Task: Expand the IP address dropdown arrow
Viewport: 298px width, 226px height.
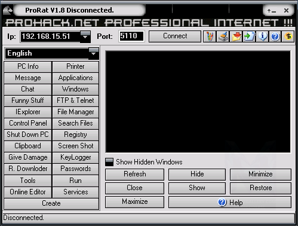Action: click(x=85, y=36)
